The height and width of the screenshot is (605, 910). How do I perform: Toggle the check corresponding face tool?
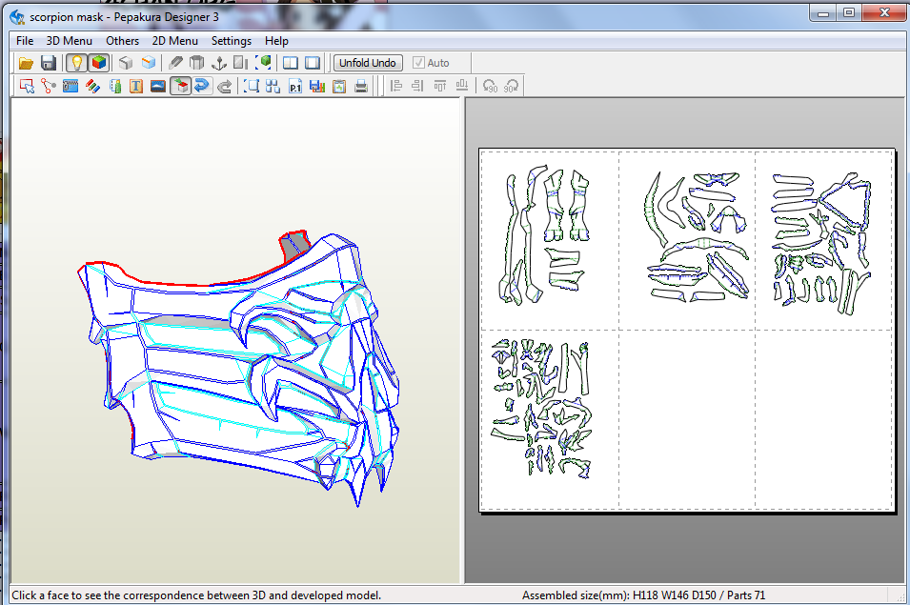(x=180, y=87)
